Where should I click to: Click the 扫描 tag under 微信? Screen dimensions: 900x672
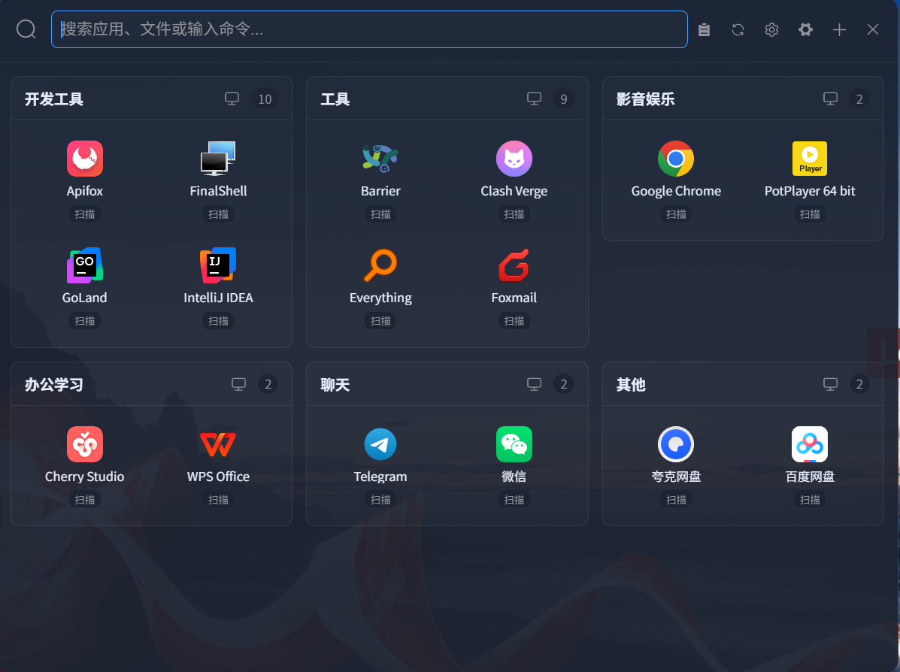tap(514, 500)
